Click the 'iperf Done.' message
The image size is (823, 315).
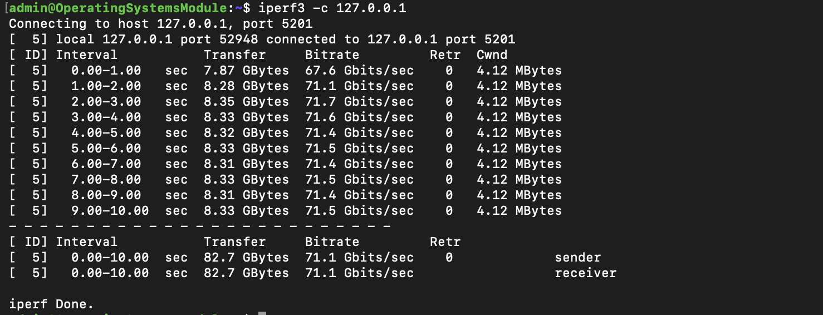(51, 304)
